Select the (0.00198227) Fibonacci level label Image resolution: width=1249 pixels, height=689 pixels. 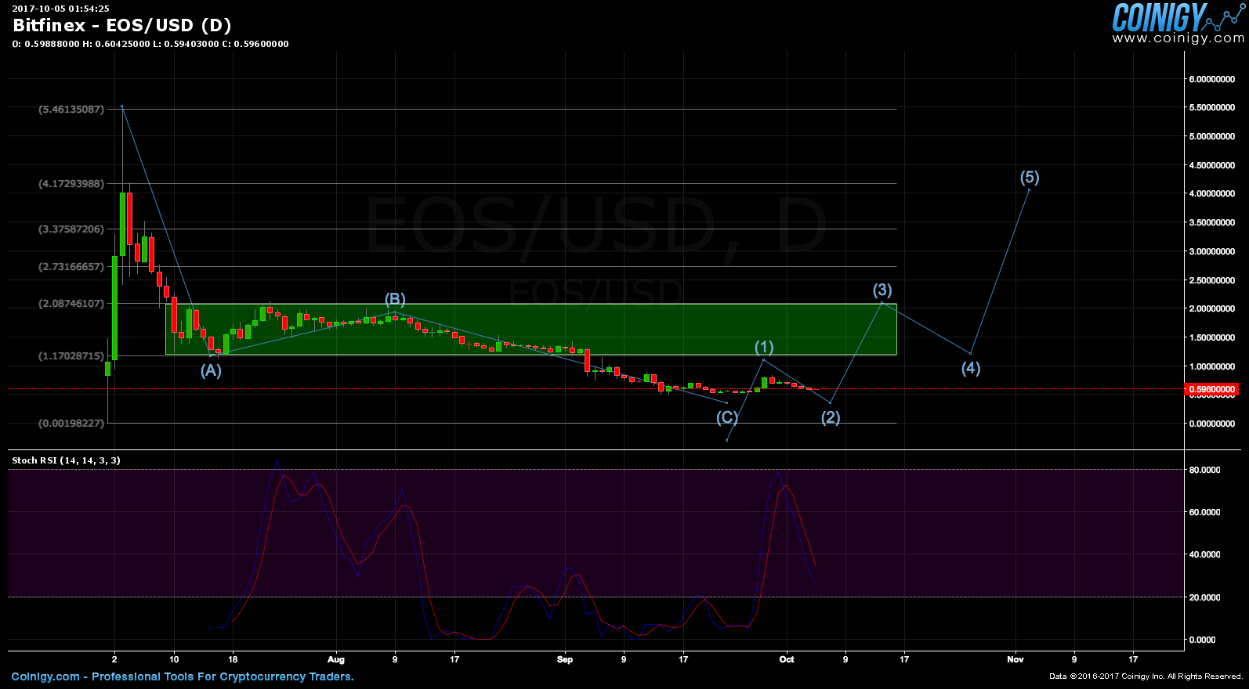coord(71,423)
